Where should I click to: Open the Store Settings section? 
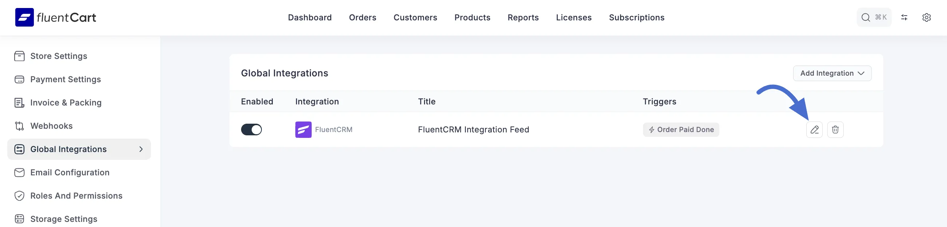(x=59, y=56)
